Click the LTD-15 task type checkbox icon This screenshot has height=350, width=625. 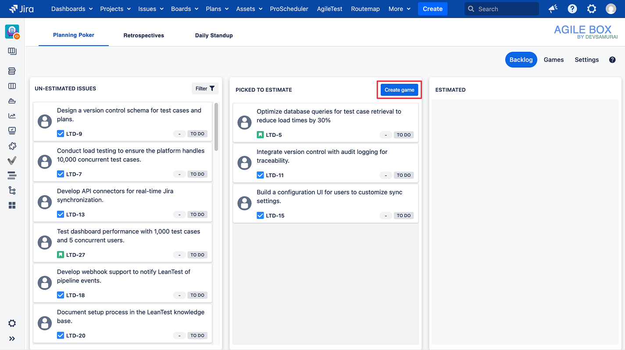260,215
